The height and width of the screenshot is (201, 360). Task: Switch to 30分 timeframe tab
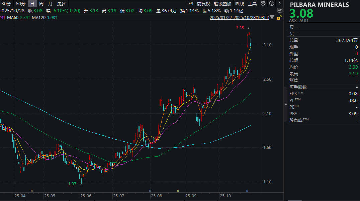tap(6, 4)
